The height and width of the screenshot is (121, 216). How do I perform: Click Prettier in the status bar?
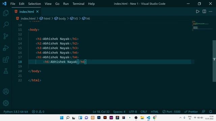pyautogui.click(x=191, y=112)
